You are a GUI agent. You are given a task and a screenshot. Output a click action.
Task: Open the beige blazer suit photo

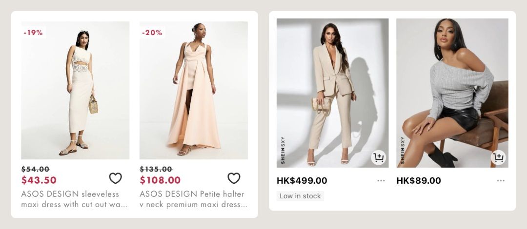332,93
